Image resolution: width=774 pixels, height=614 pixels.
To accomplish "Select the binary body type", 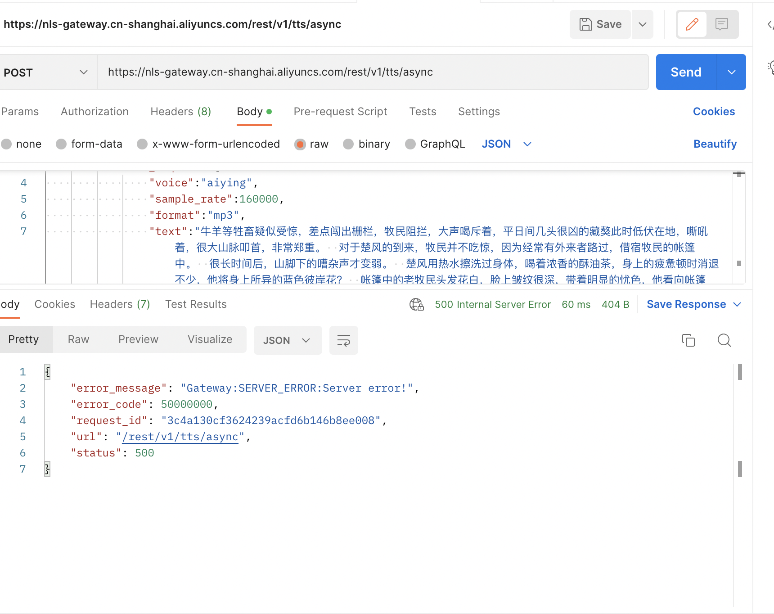I will pos(348,144).
